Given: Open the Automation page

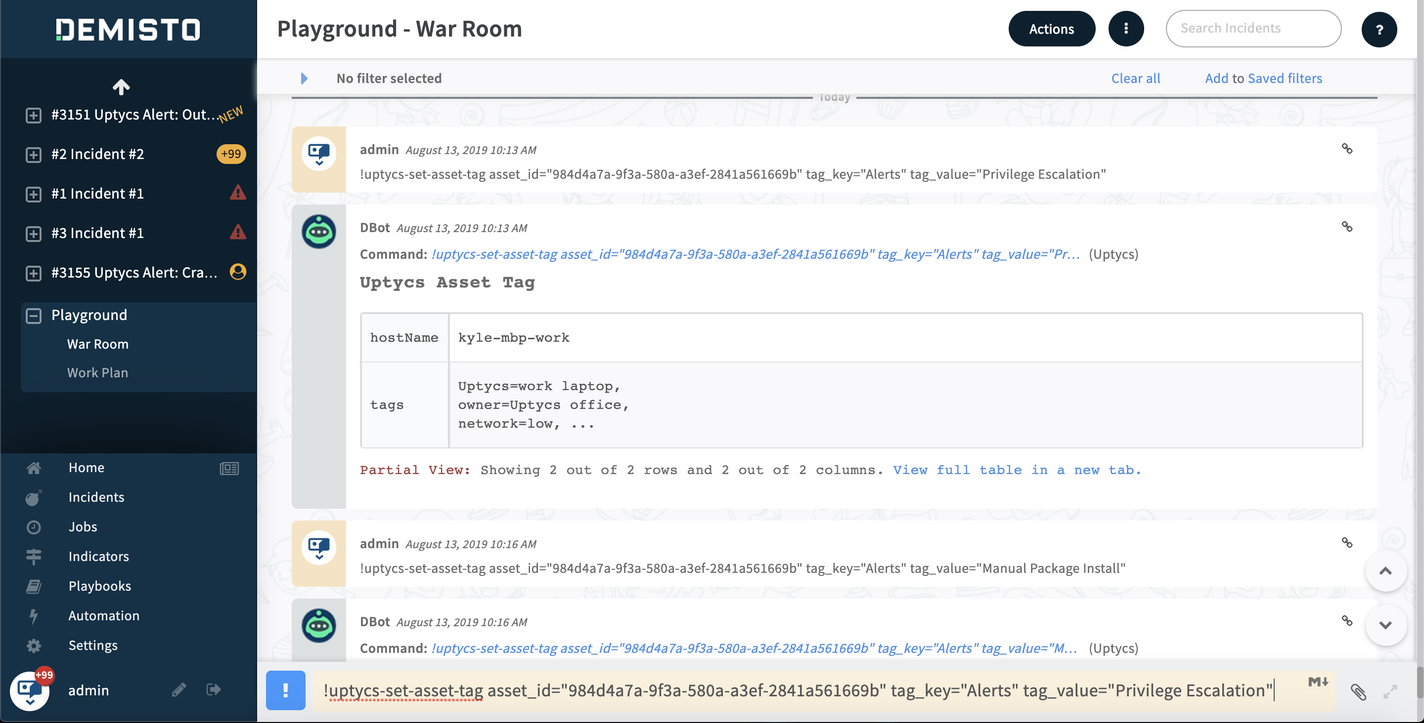Looking at the screenshot, I should point(104,615).
